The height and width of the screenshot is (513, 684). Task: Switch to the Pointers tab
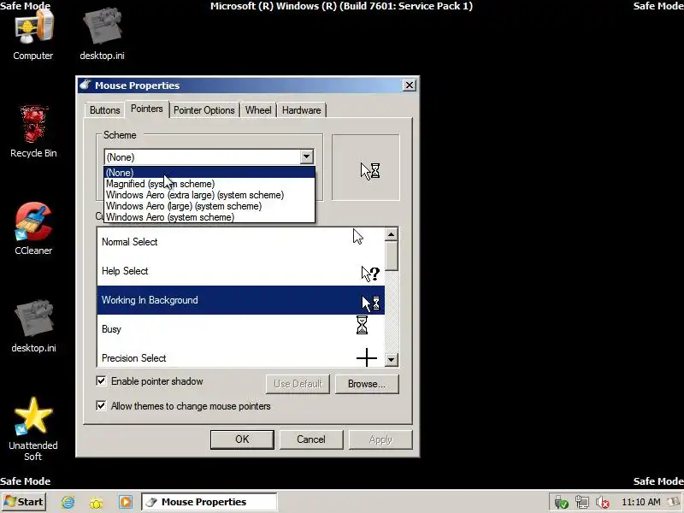click(146, 109)
